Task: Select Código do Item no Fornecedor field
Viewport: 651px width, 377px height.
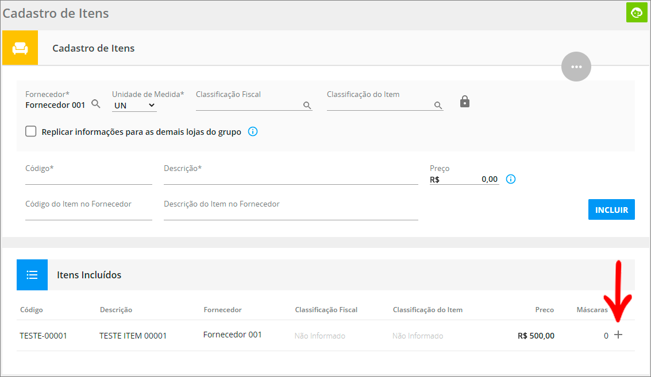Action: pos(88,213)
